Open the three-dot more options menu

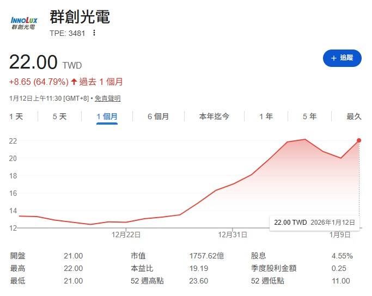(94, 33)
